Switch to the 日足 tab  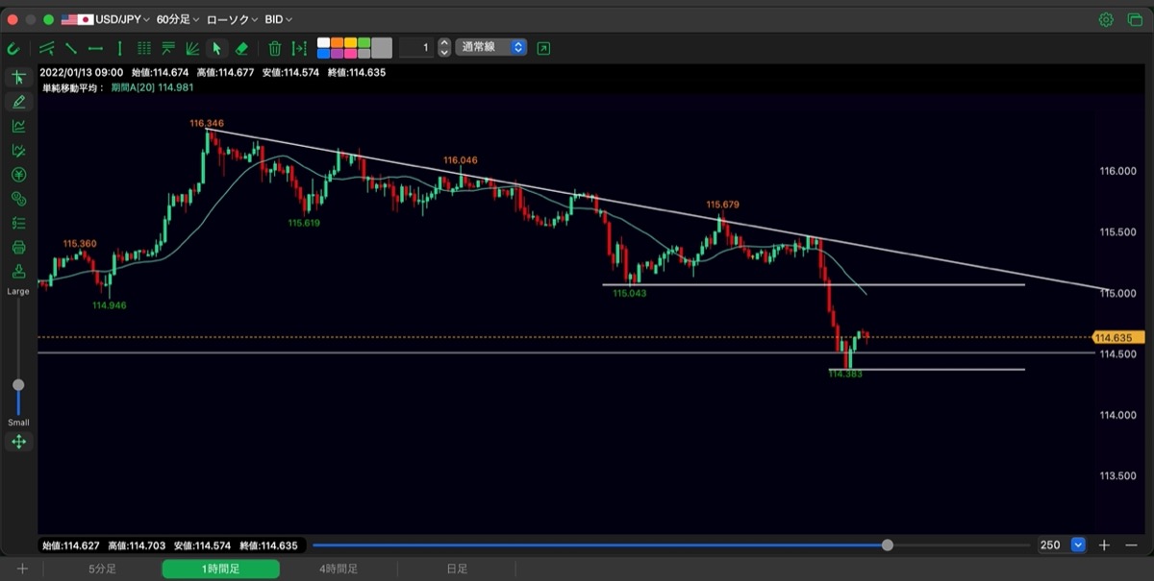click(x=457, y=569)
